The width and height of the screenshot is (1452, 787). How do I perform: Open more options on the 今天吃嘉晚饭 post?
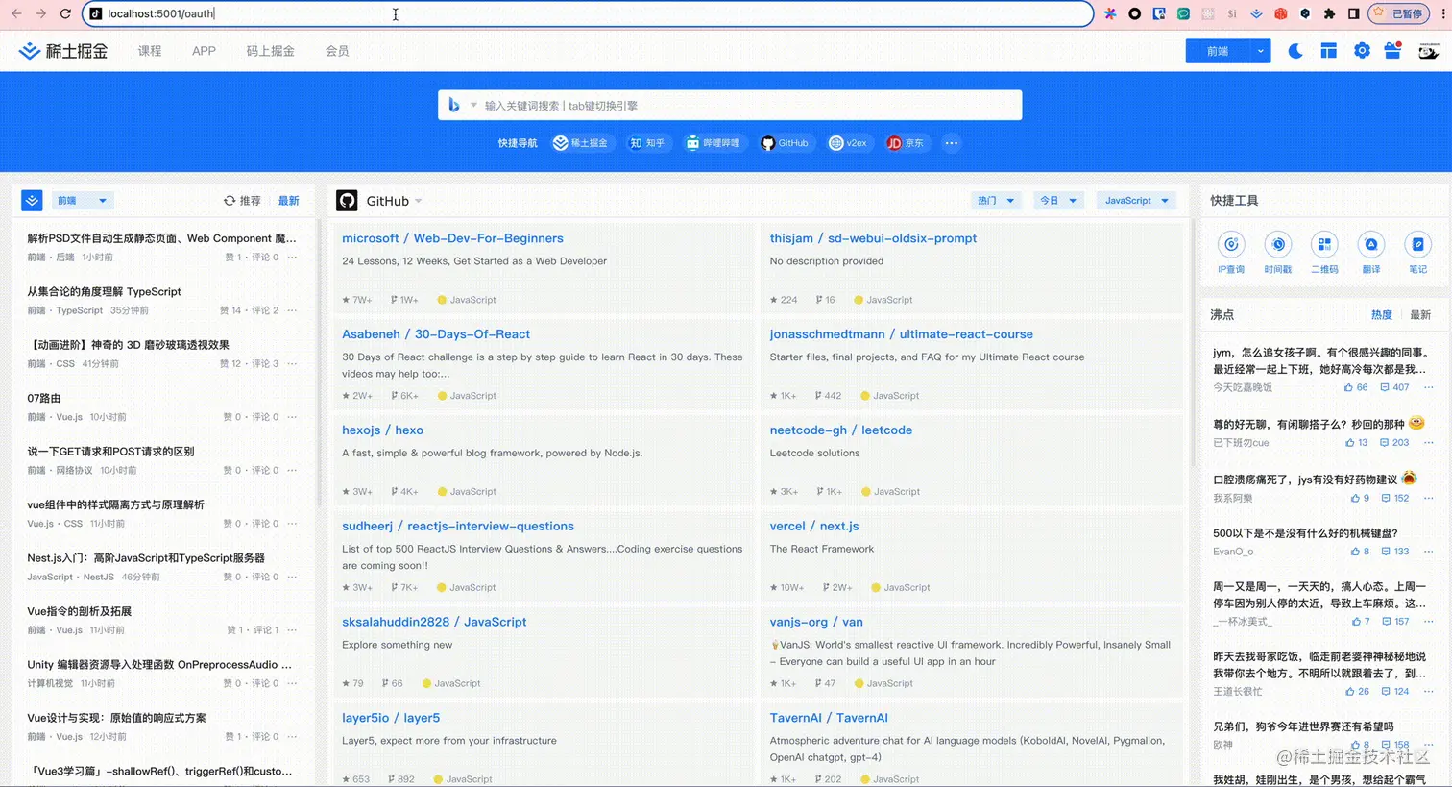click(x=1428, y=387)
